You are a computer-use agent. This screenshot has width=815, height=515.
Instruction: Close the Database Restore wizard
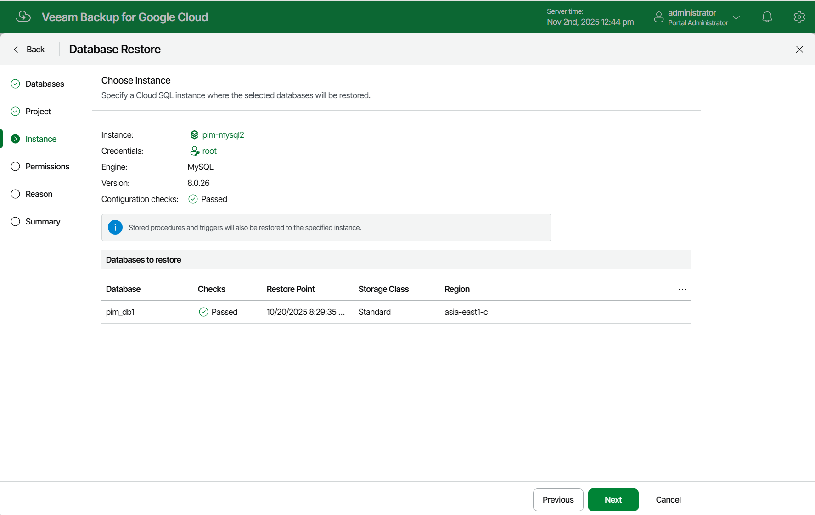(799, 49)
